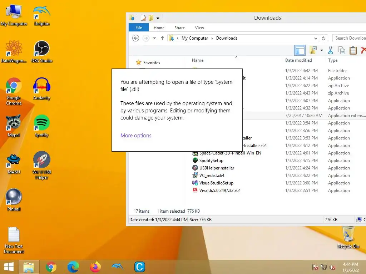The height and width of the screenshot is (274, 366).
Task: Select the Application extension row dated 7/25/2017
Action: pos(305,116)
